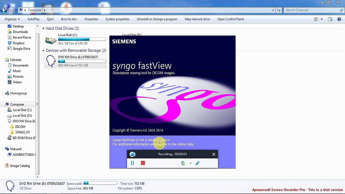Click the navigation pane scrollbar up arrow

[x=37, y=26]
